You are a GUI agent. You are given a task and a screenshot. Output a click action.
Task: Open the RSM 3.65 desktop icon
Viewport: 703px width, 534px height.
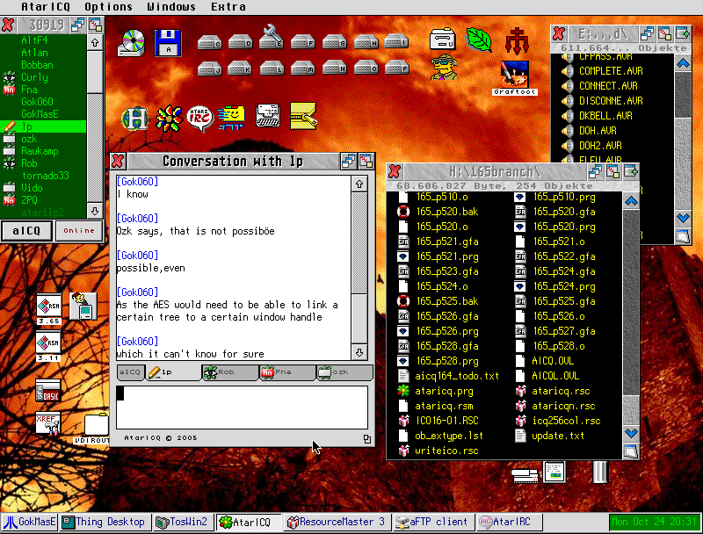pyautogui.click(x=48, y=309)
